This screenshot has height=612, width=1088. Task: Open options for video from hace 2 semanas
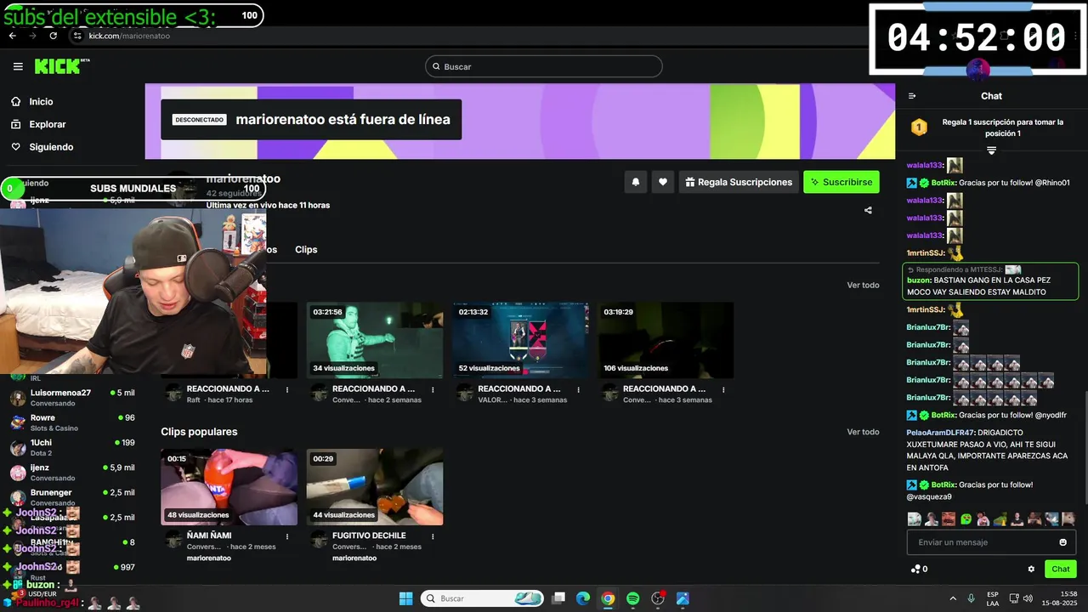[x=433, y=389]
